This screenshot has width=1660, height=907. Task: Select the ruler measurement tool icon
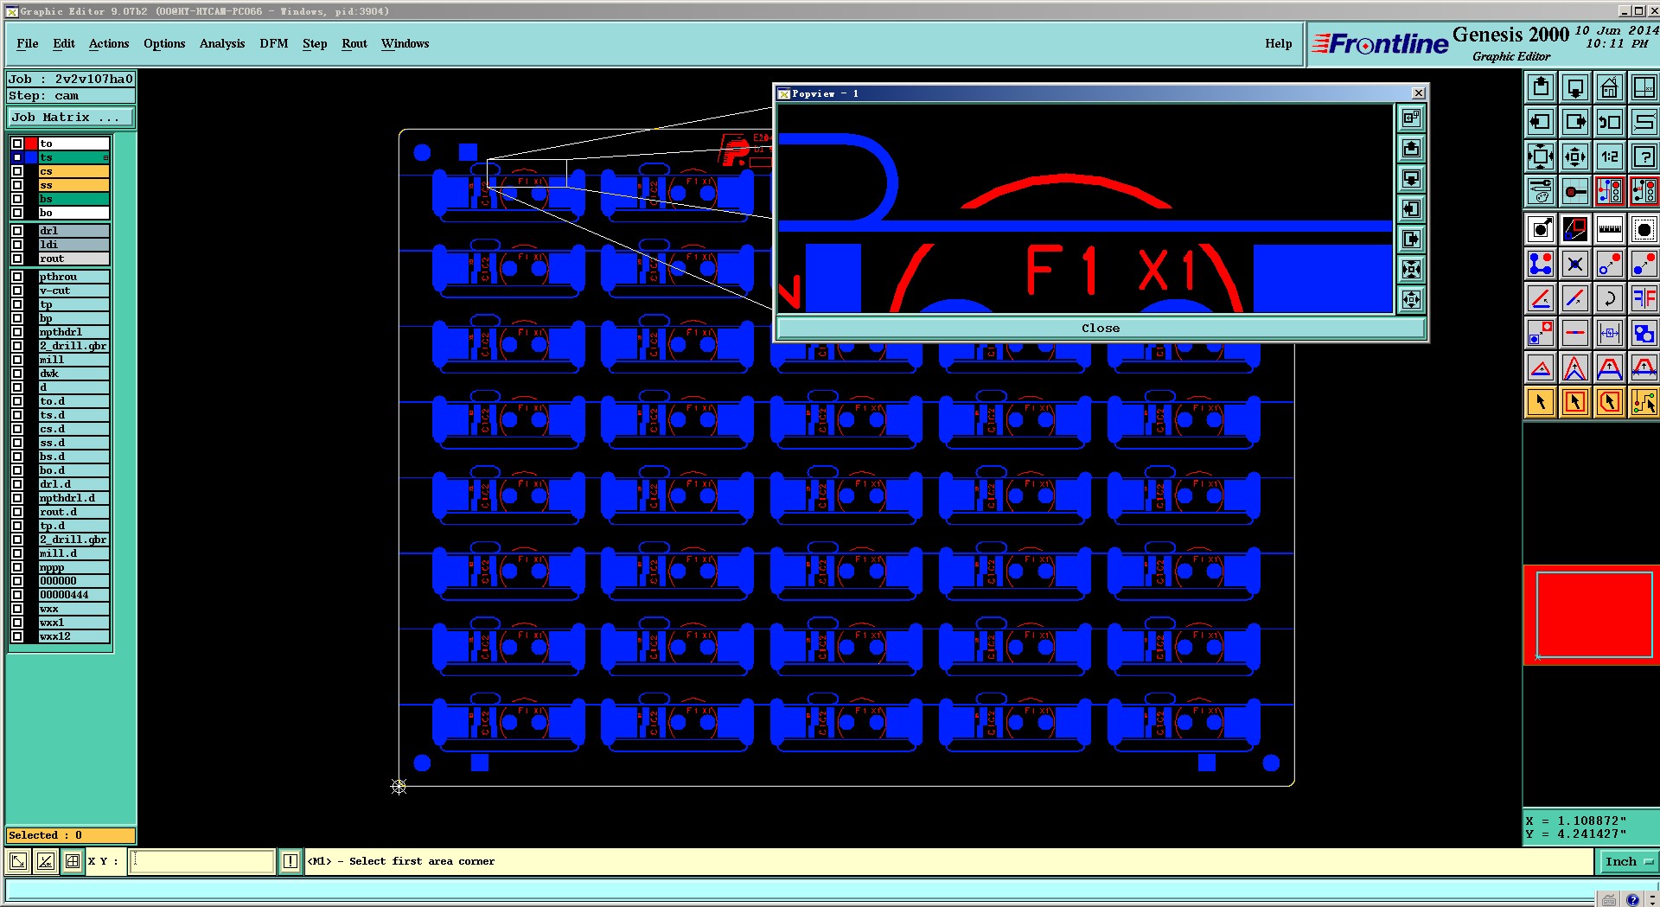click(x=1610, y=230)
